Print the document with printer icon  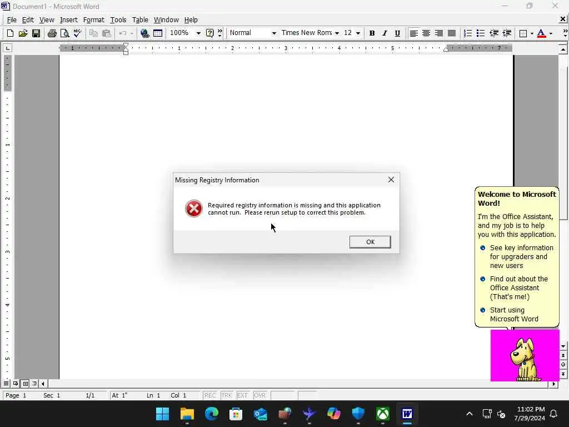pos(52,33)
